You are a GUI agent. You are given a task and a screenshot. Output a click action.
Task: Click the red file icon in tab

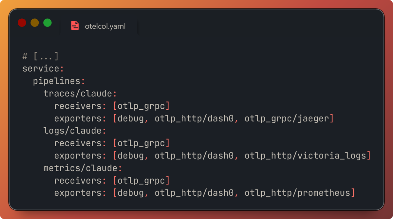click(75, 26)
